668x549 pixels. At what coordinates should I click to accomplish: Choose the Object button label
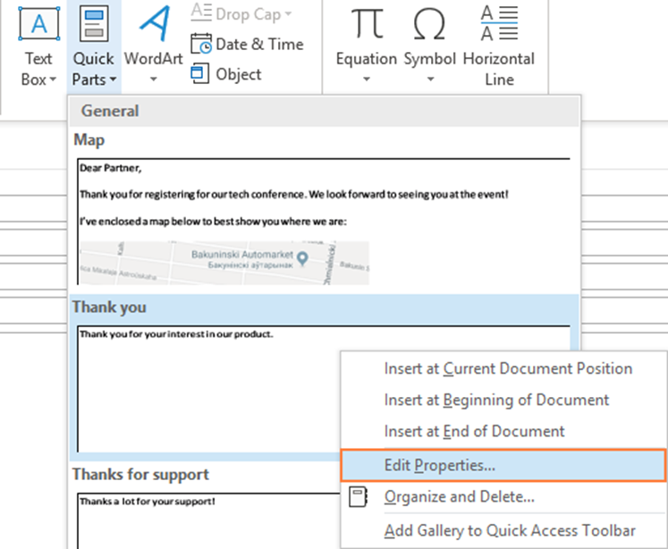(239, 74)
